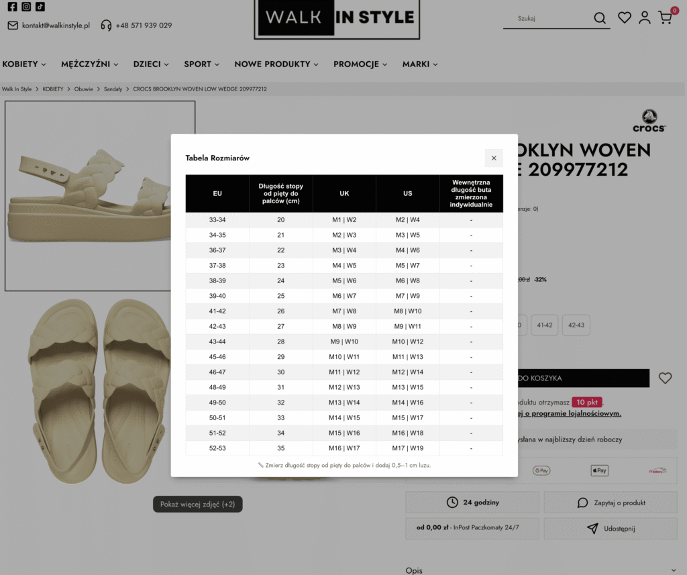Click the InPost Paczkomaty 24/7 delivery box
Viewport: 687px width, 575px height.
click(x=472, y=528)
